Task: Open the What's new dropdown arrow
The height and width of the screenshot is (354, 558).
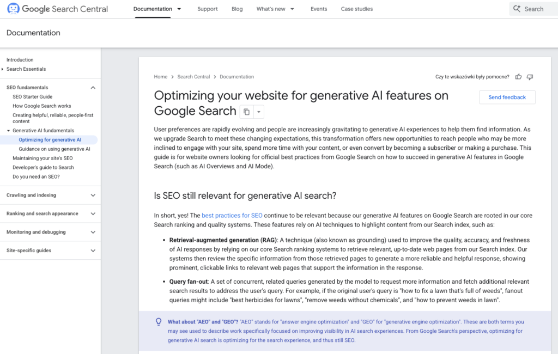Action: click(292, 9)
